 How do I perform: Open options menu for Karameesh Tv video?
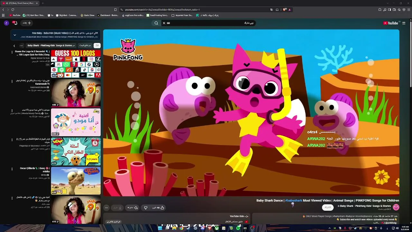12,82
